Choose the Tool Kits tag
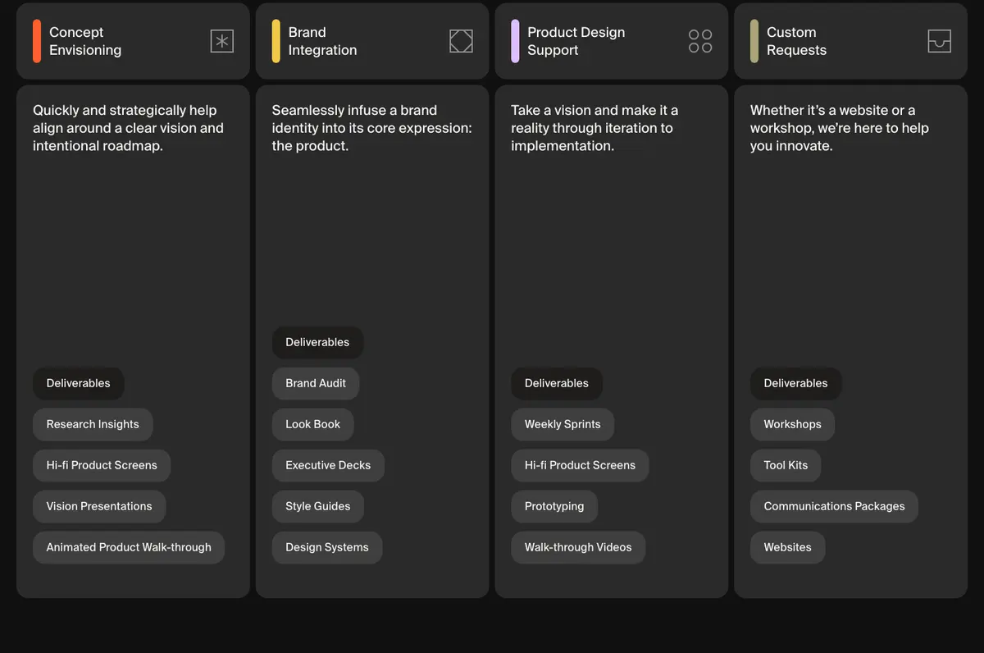 [786, 465]
